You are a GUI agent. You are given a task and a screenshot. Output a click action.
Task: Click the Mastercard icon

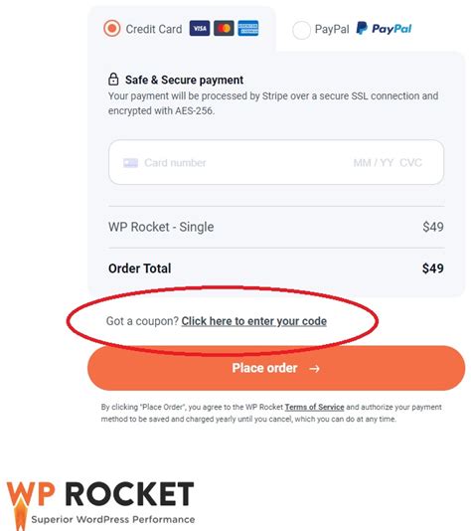tap(224, 29)
